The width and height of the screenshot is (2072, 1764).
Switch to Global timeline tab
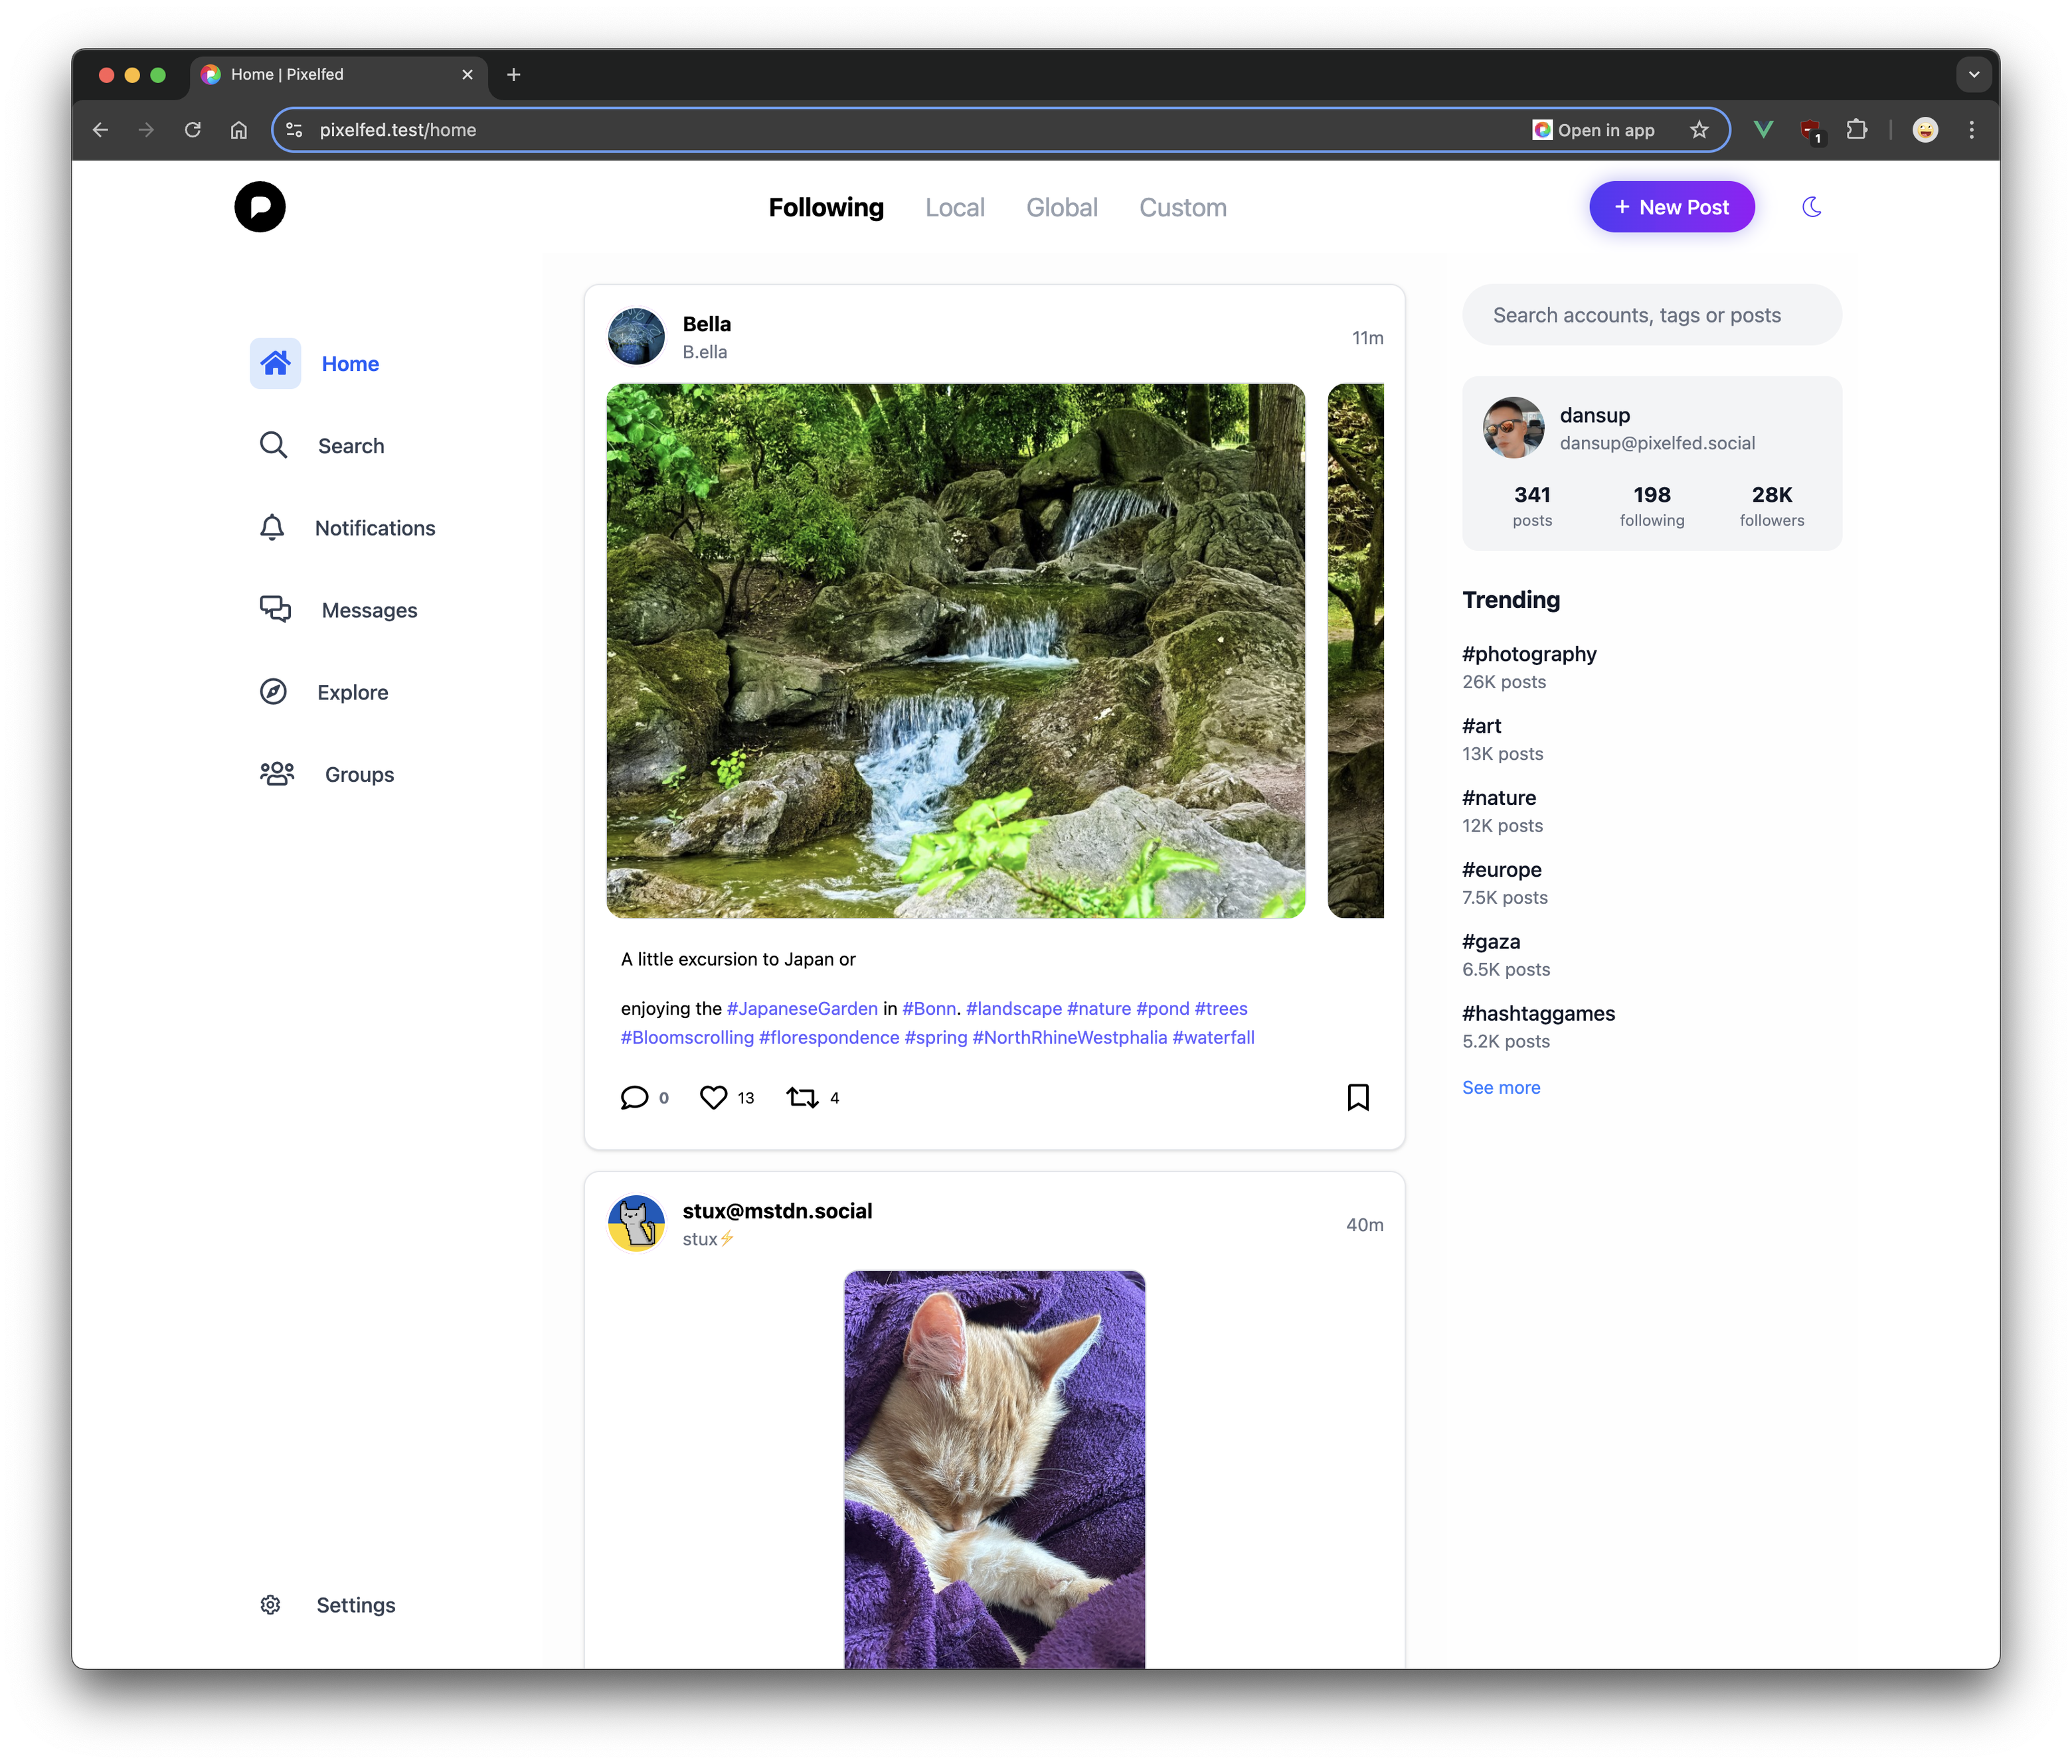(x=1062, y=207)
